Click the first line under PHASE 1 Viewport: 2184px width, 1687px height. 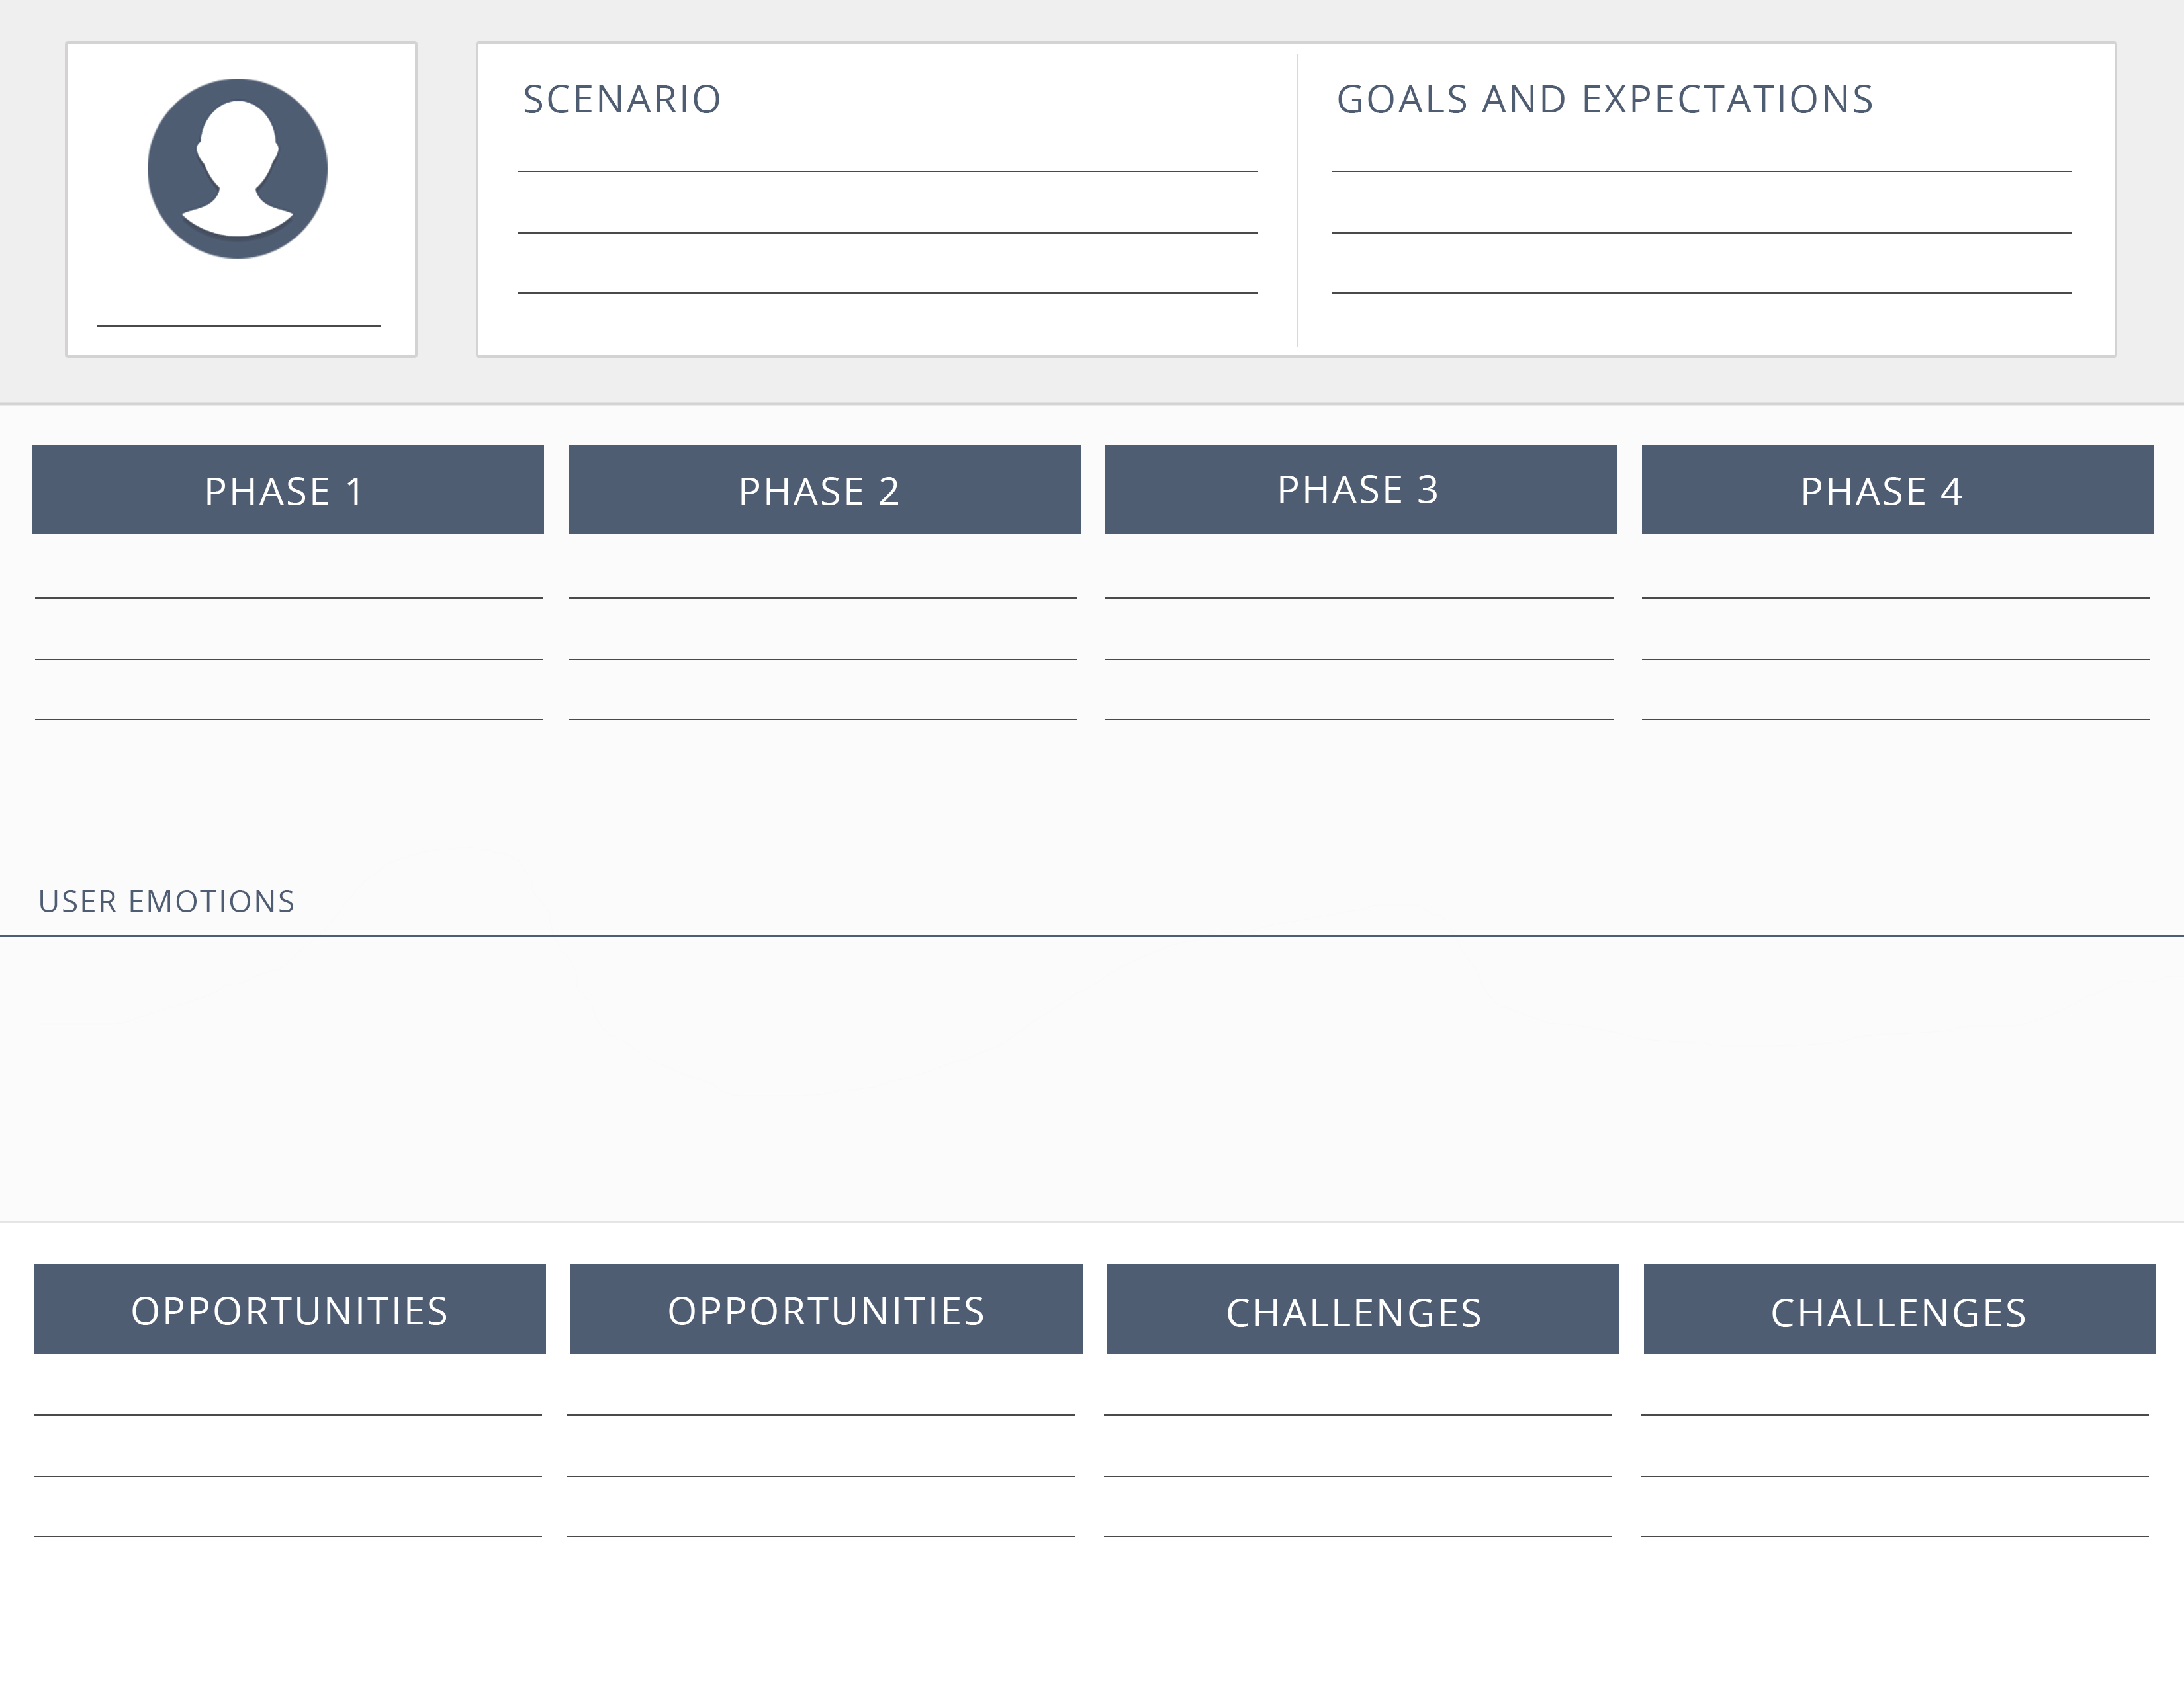click(288, 597)
